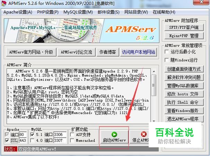210x156 pixels.
Task: Click the MySQL 5.1 port 3306 field
Action: click(x=60, y=135)
